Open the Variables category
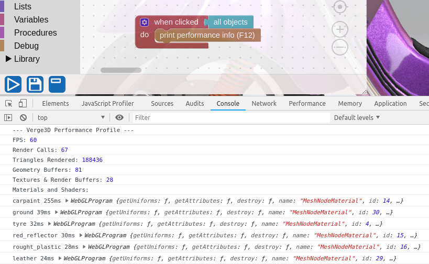The image size is (429, 264). tap(31, 20)
